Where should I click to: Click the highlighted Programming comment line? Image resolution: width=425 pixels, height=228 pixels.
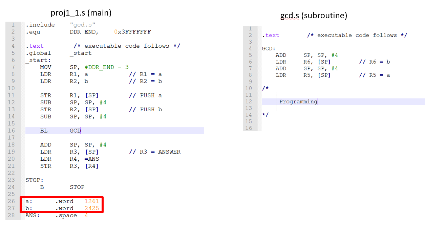tap(298, 101)
